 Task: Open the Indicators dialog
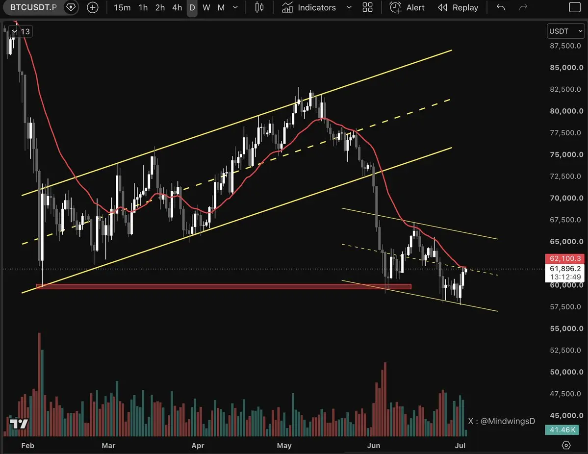point(309,7)
